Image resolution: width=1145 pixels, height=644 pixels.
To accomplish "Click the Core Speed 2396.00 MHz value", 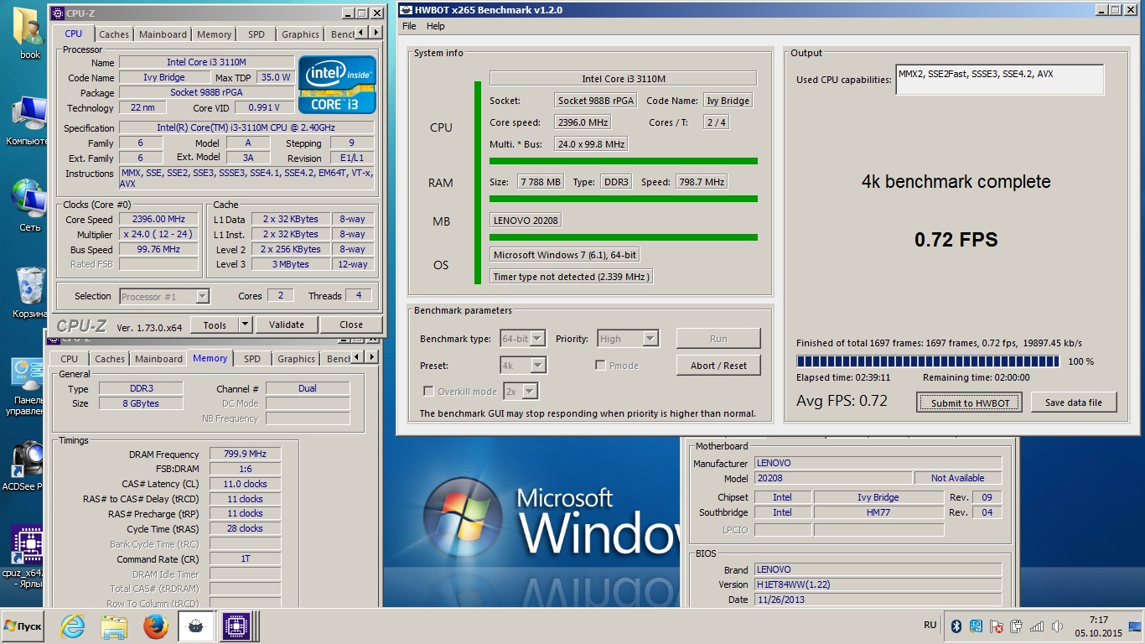I will (158, 220).
